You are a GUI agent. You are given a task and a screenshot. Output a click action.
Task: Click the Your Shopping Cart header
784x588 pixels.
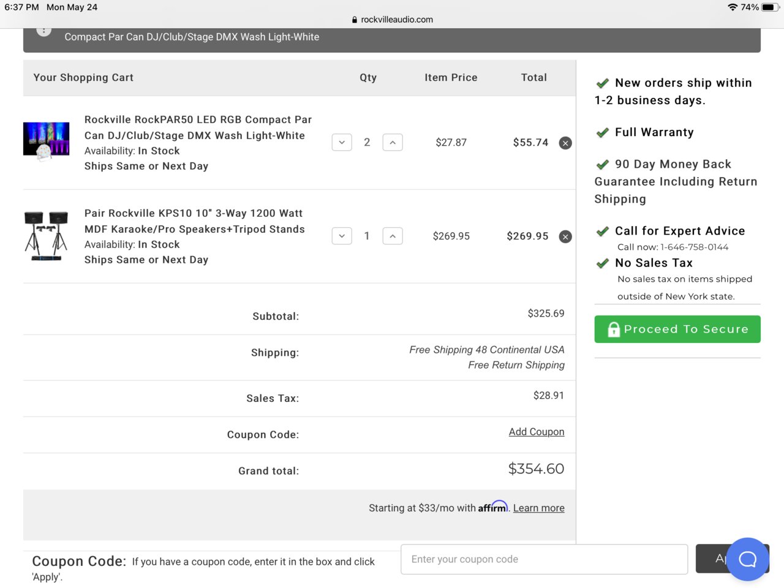(83, 78)
